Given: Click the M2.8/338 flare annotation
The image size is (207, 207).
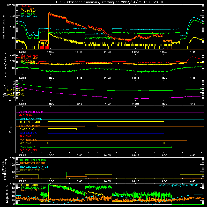Looking at the screenshot, I should (x=16, y=90).
